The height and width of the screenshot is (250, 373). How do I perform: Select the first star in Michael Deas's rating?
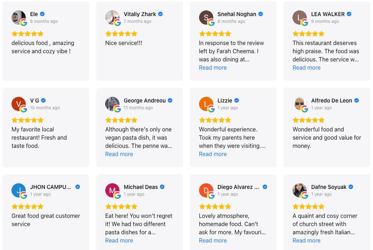[108, 206]
